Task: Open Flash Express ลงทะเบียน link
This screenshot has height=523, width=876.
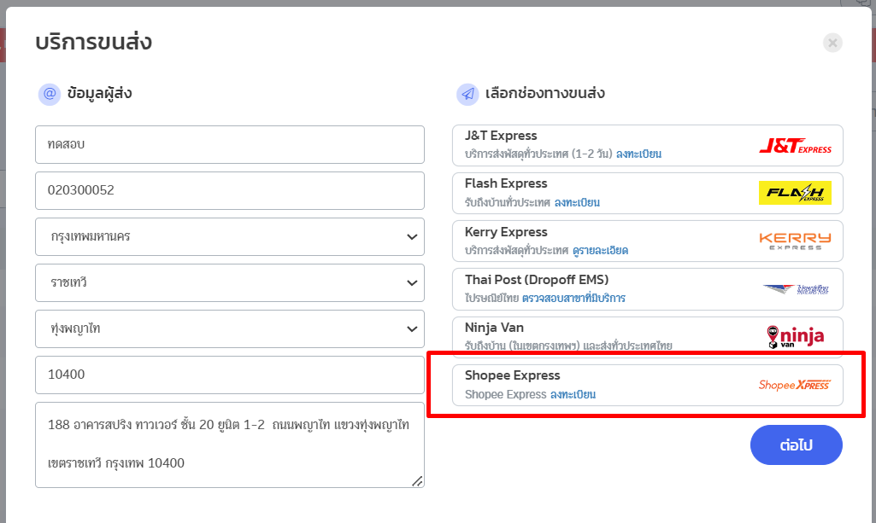Action: click(576, 203)
